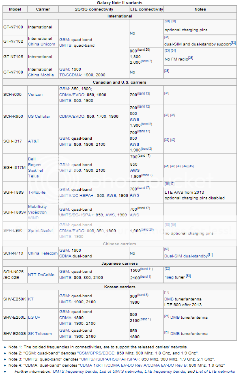The height and width of the screenshot is (378, 247).
Task: Open the TD-SCDMA link in GT-N7108 row
Action: click(x=70, y=75)
